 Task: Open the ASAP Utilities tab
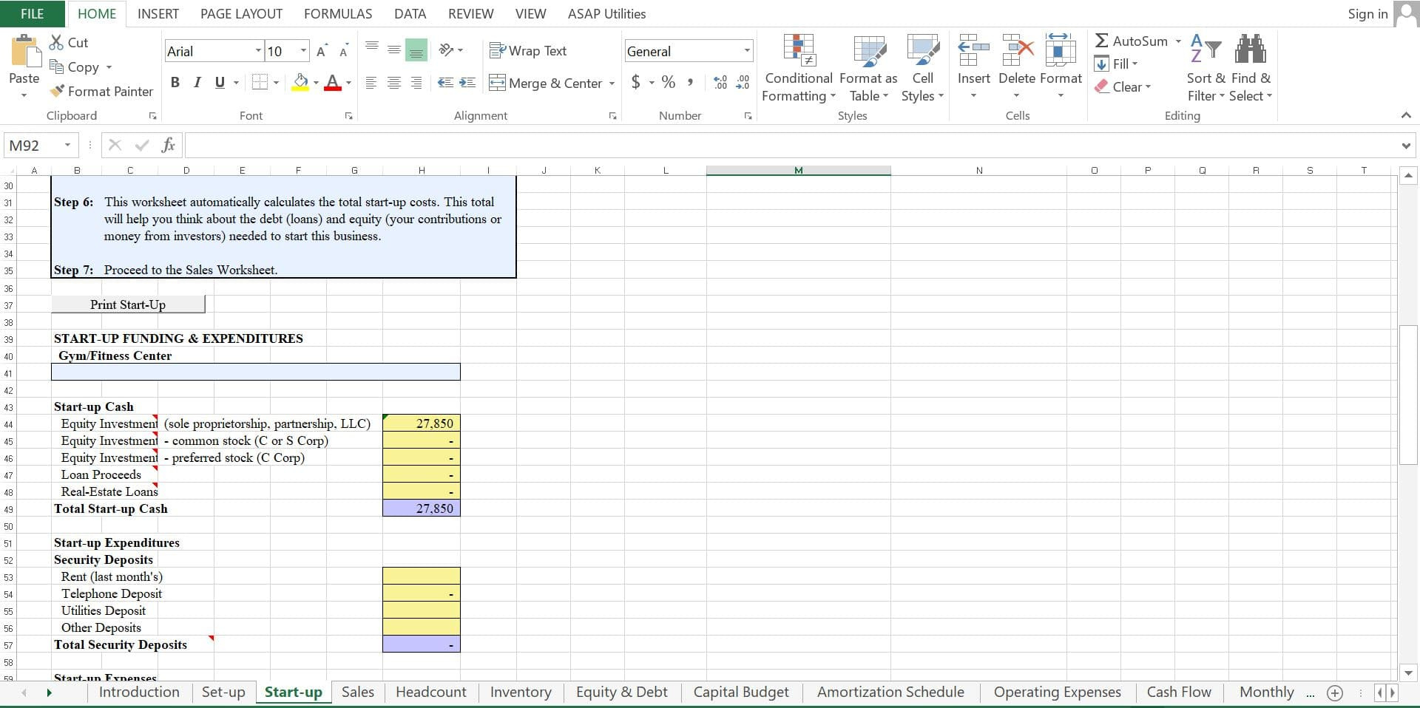tap(606, 13)
